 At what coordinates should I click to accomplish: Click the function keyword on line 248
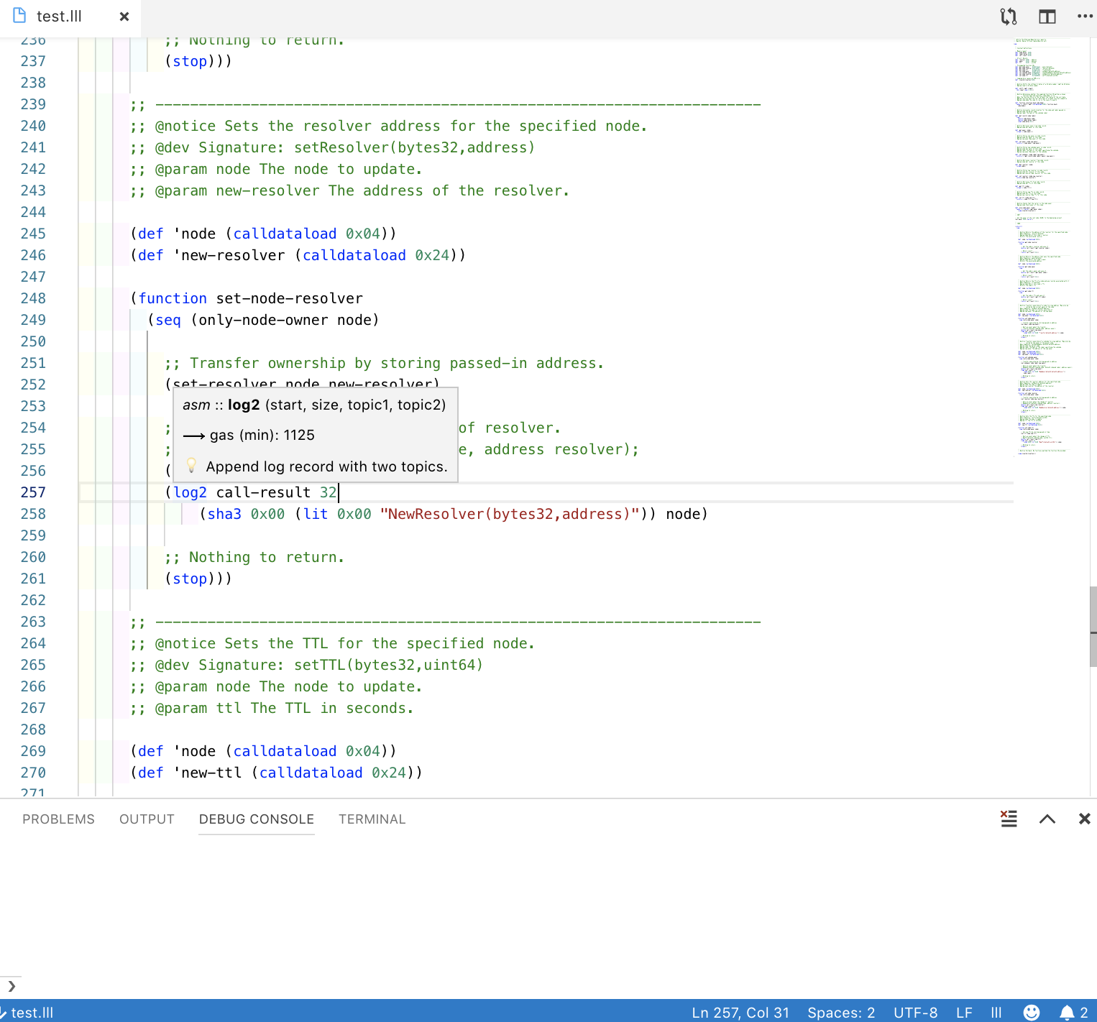coord(173,298)
